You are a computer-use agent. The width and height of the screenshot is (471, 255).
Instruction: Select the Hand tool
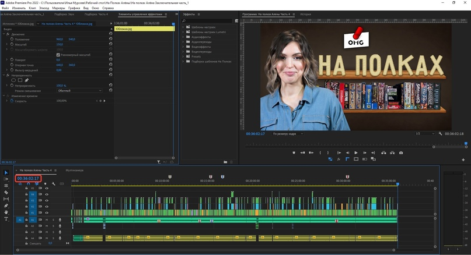pos(6,212)
